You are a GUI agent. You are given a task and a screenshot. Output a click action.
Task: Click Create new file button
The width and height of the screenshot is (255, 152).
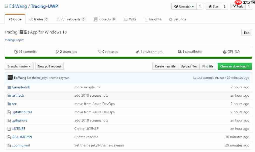click(165, 66)
